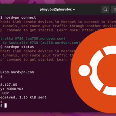Click the "1.16 KiB sent" transfer text
This screenshot has width=116, height=116.
(x=33, y=97)
